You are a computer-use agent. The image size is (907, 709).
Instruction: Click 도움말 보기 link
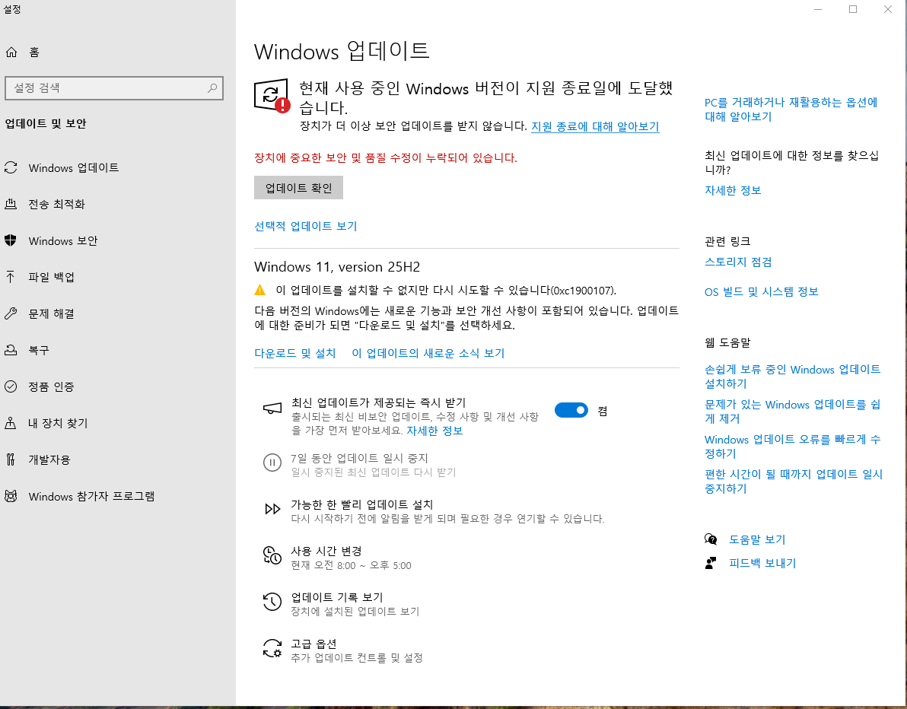[757, 539]
